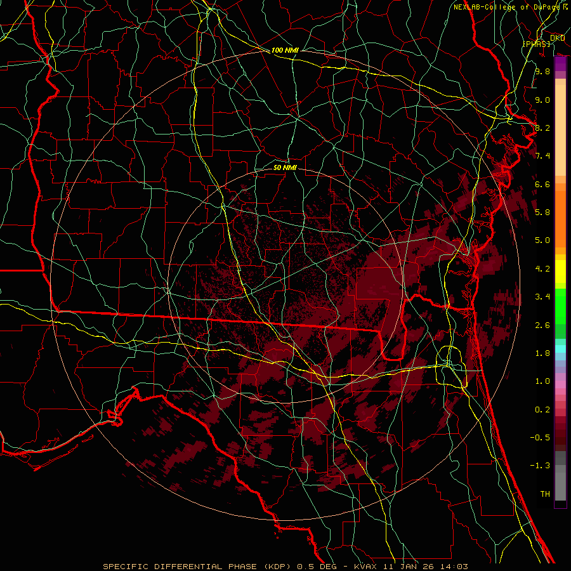Click the 2.6 scale value
Screen dimensions: 571x571
tap(542, 325)
